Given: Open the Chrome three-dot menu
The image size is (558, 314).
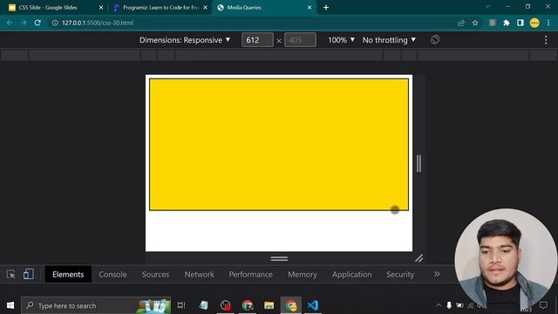Looking at the screenshot, I should (x=548, y=23).
